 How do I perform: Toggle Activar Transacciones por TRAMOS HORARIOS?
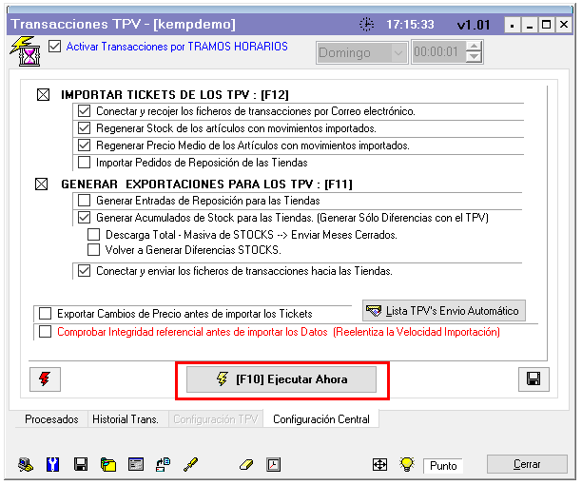tap(54, 46)
